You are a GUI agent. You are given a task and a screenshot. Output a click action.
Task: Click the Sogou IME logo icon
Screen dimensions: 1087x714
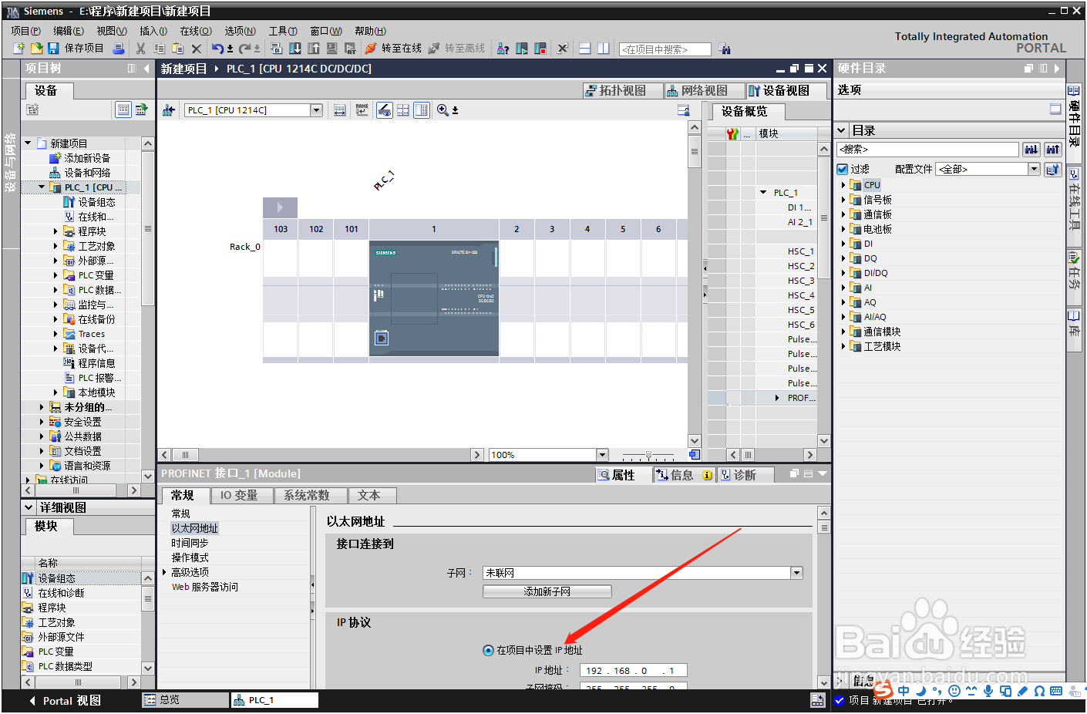point(883,690)
